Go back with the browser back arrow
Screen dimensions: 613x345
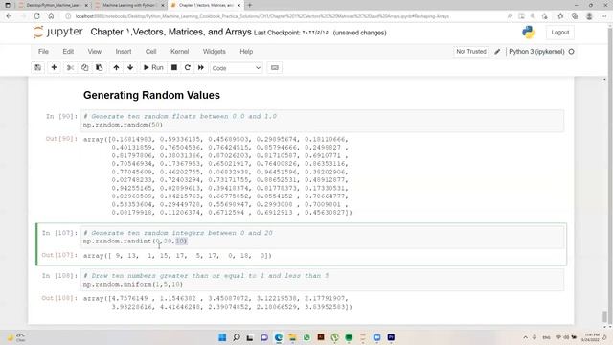point(9,16)
